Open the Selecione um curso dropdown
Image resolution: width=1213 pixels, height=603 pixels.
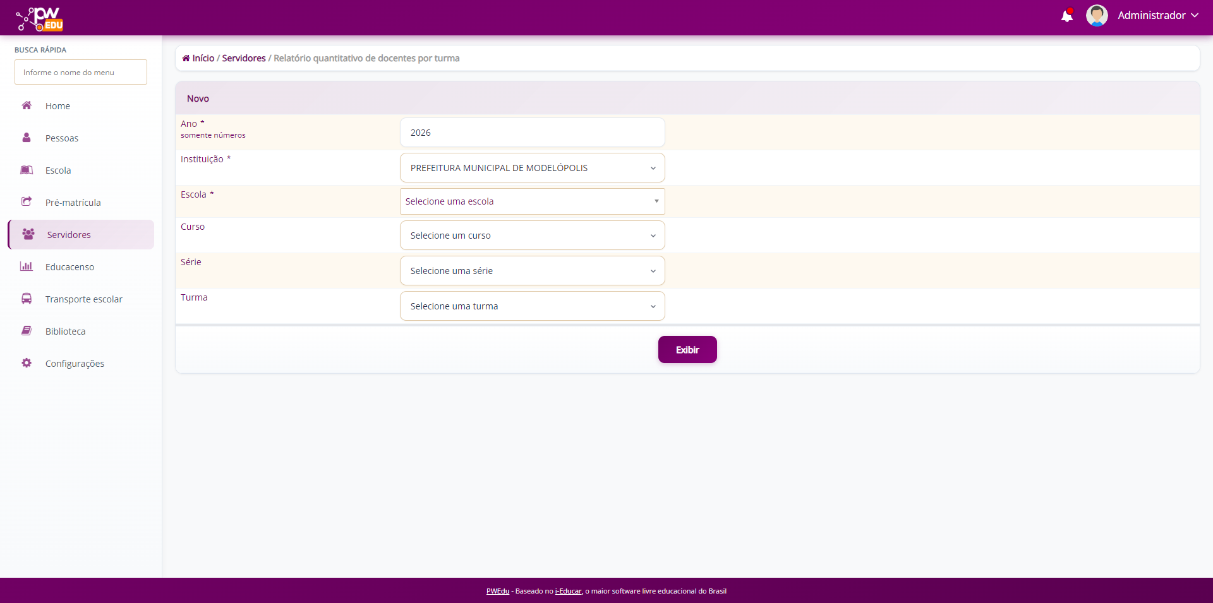tap(532, 236)
